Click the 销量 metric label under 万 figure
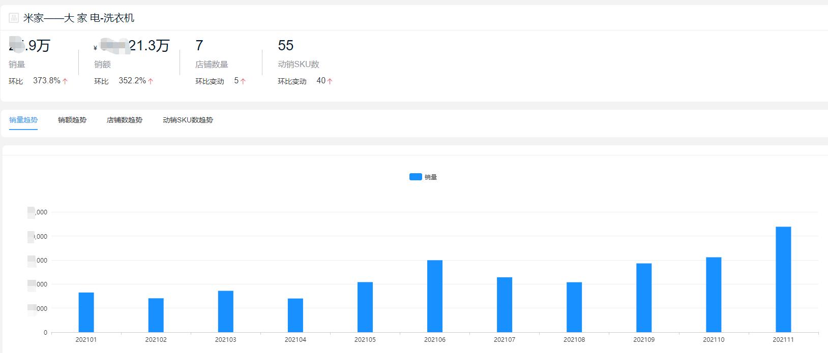 pos(17,65)
